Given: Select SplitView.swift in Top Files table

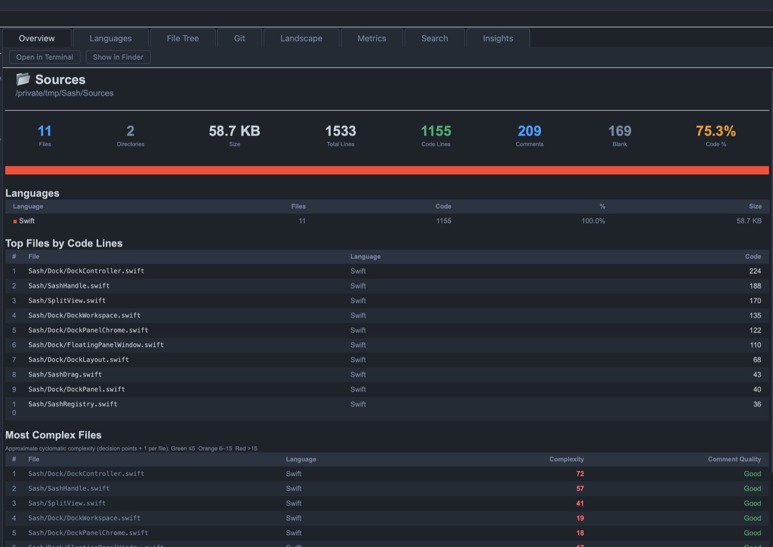Looking at the screenshot, I should click(x=387, y=301).
